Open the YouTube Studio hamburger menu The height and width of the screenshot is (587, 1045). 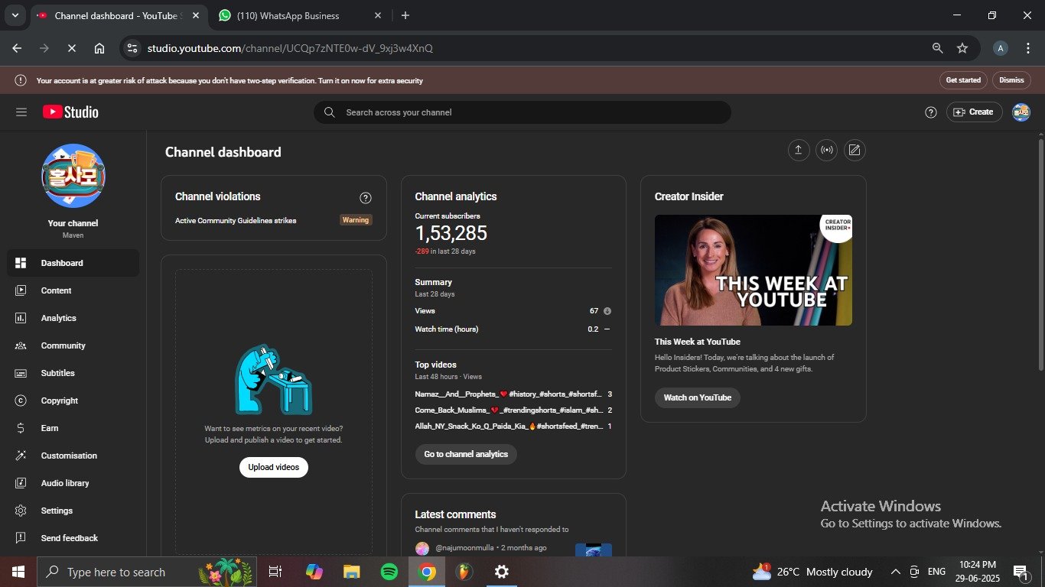(21, 112)
